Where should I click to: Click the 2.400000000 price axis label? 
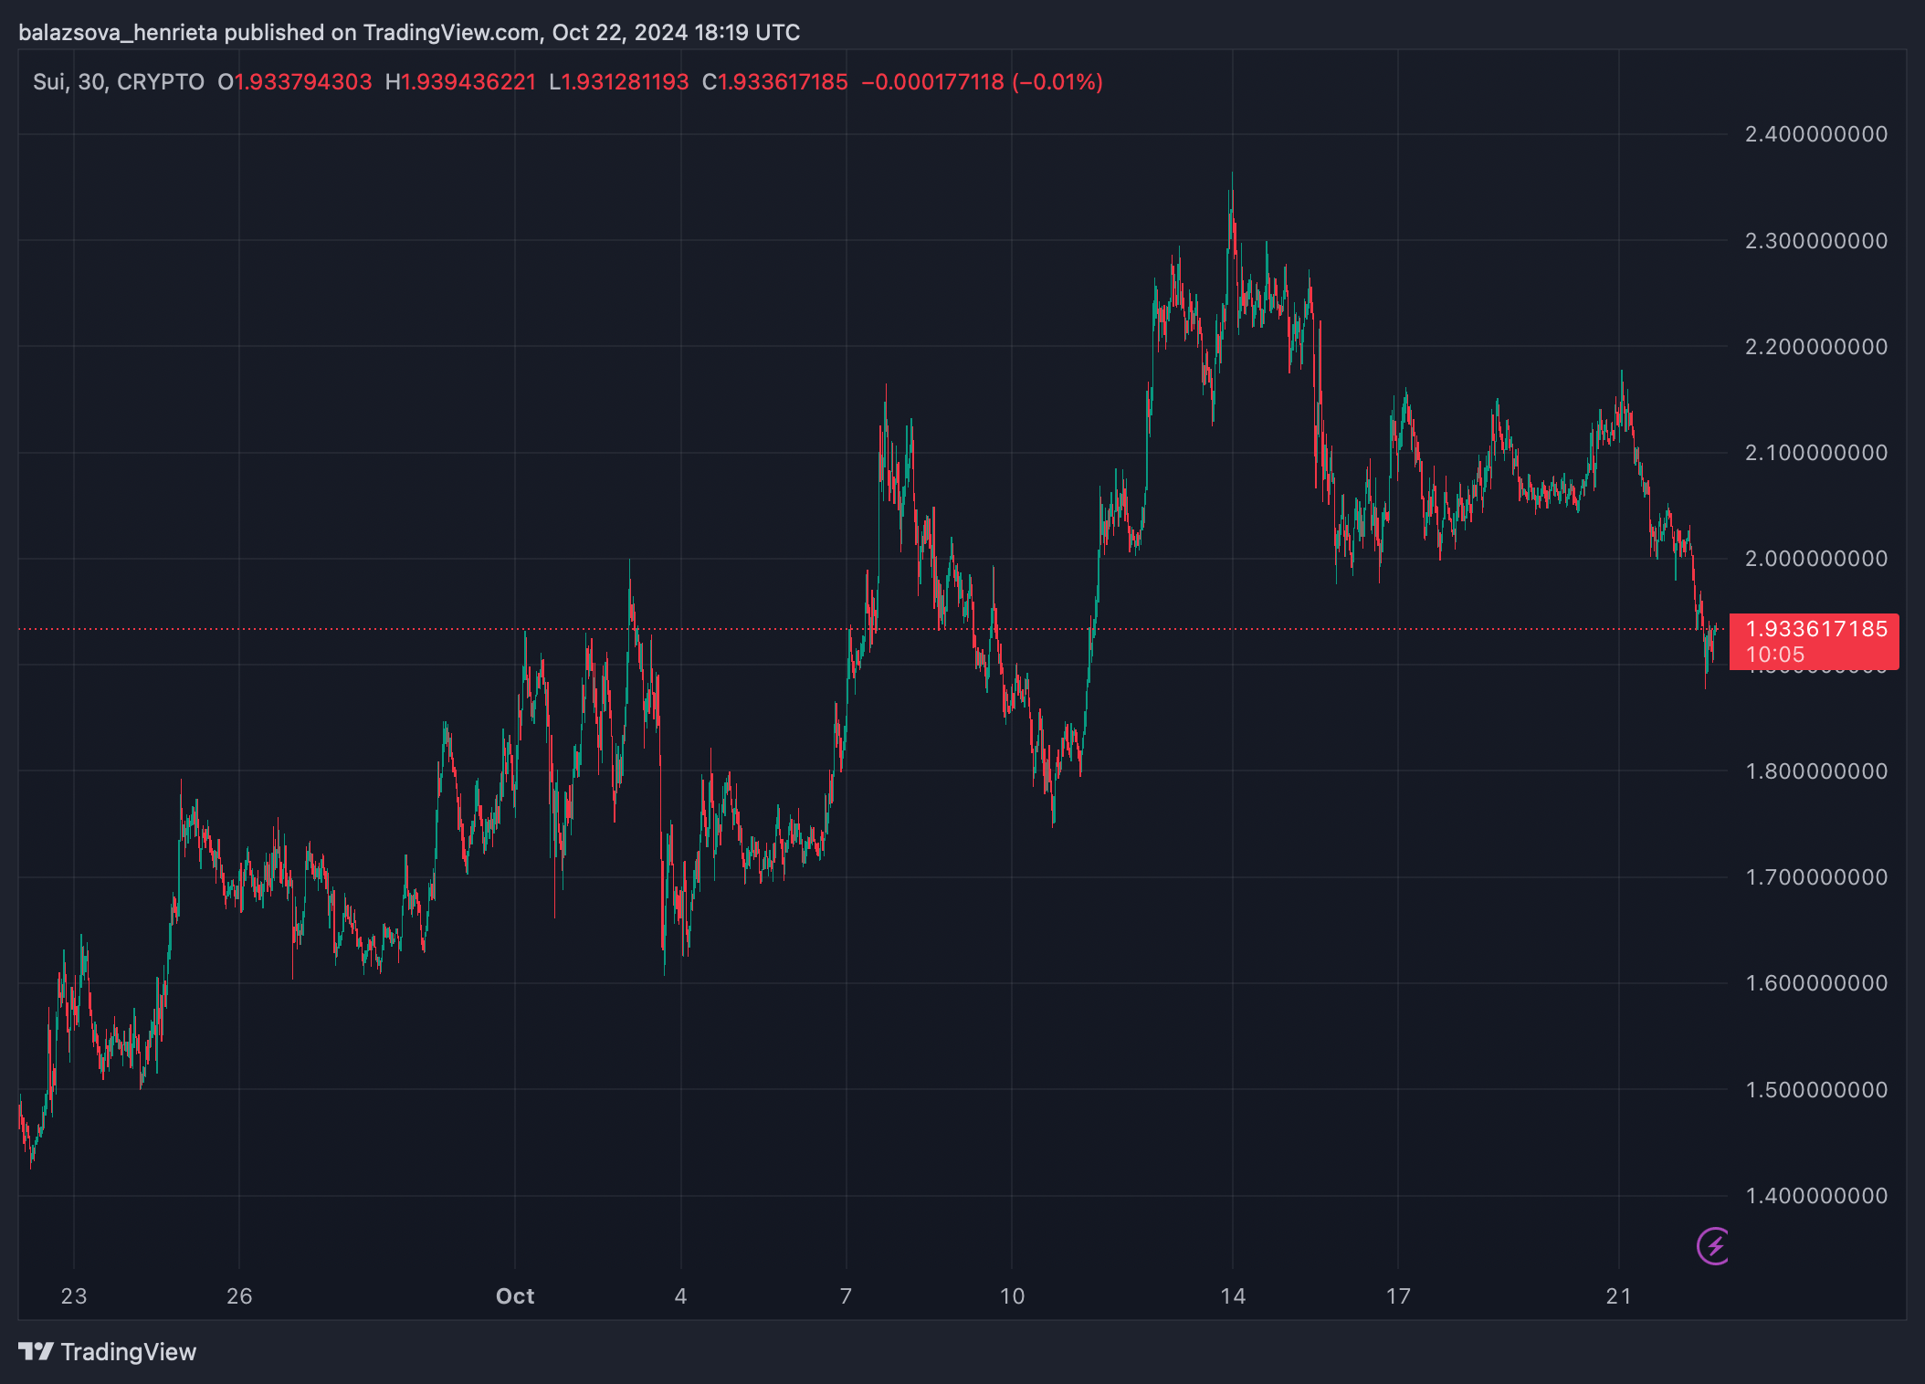[1815, 134]
